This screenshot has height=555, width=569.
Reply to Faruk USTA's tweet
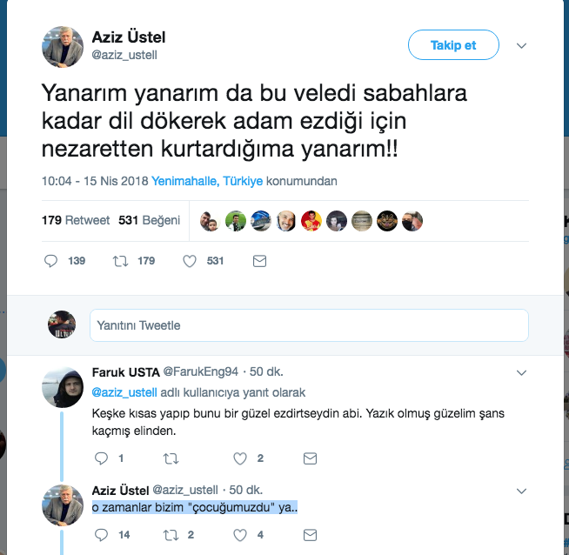[x=100, y=458]
